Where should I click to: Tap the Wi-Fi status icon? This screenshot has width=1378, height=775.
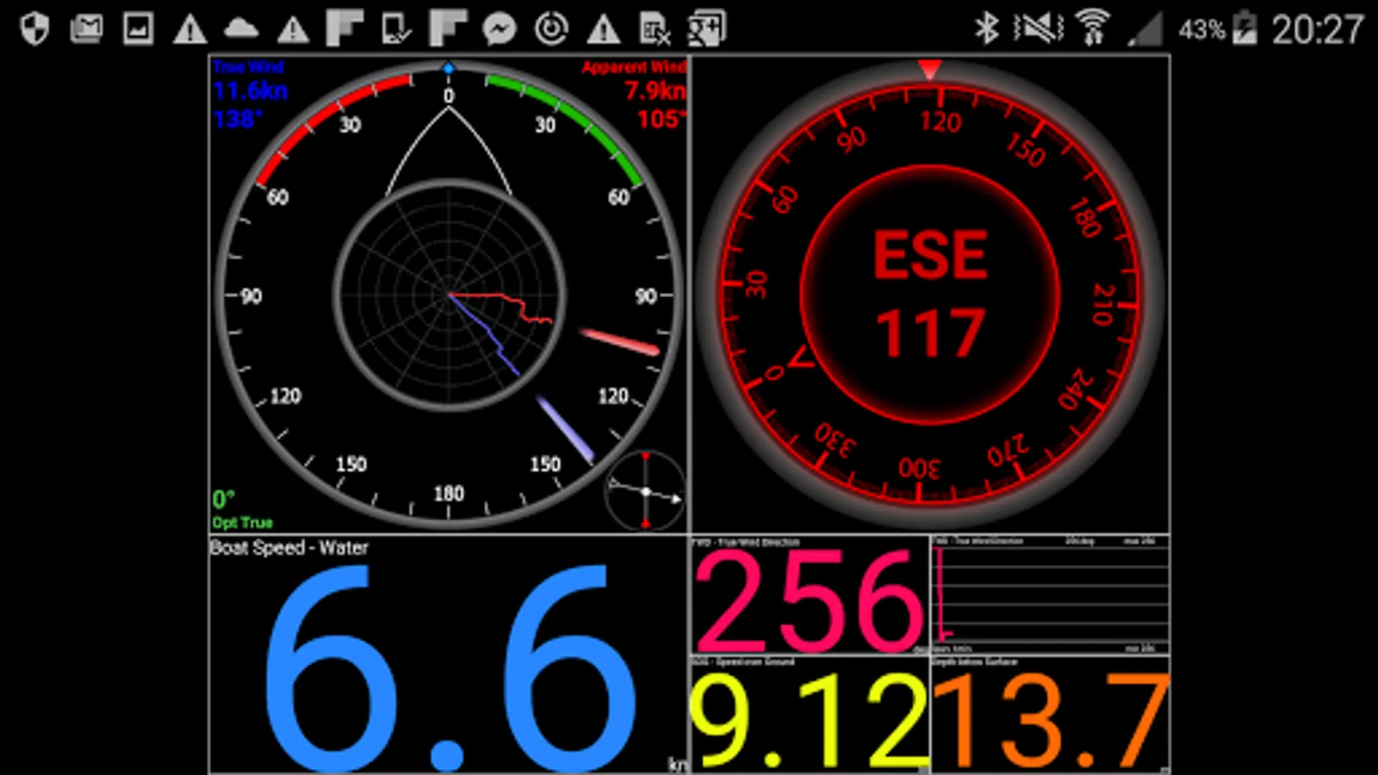(1093, 29)
